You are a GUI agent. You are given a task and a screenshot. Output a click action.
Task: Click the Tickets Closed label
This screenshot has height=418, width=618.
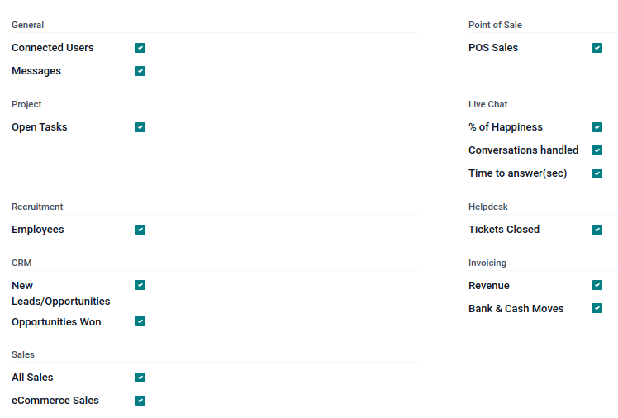(x=504, y=230)
